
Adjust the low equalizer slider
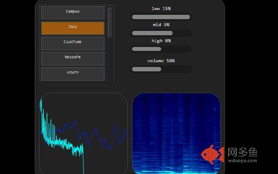(x=161, y=17)
